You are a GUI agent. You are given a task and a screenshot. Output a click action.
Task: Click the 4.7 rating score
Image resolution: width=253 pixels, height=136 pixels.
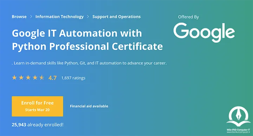[52, 78]
